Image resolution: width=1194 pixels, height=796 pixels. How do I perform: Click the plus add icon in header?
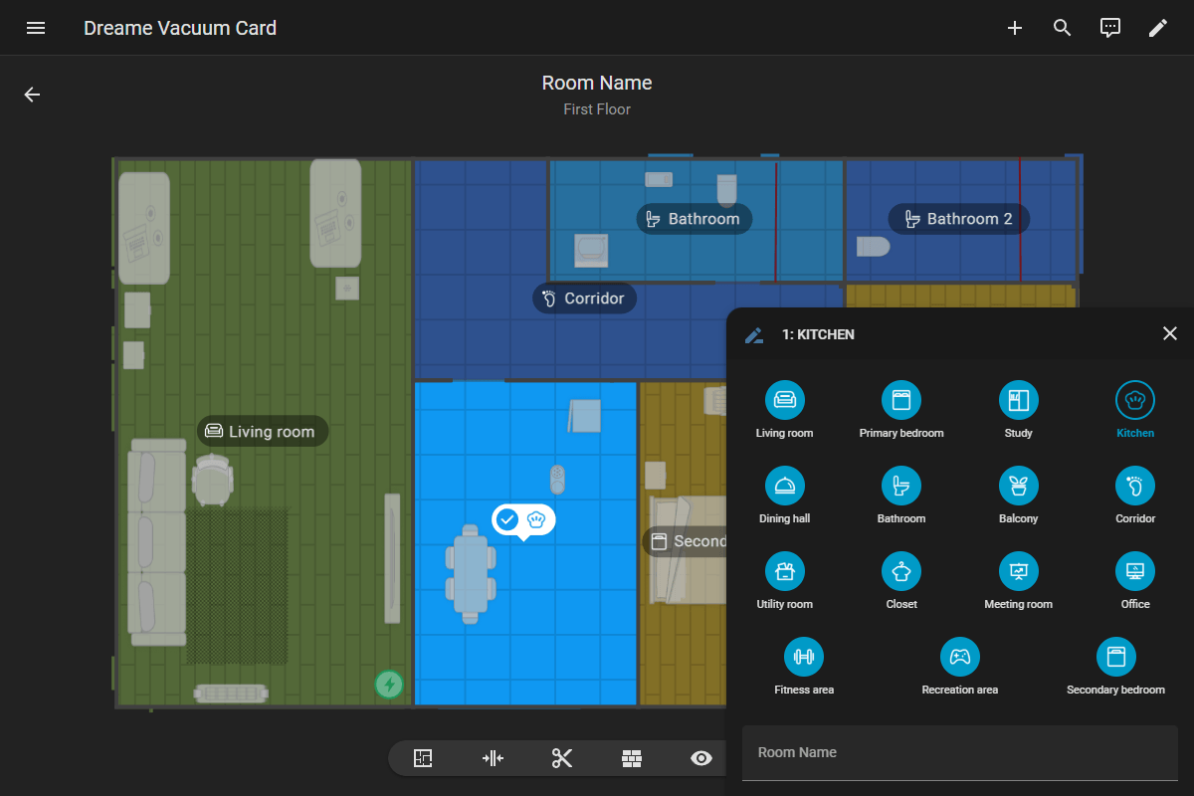(1015, 28)
